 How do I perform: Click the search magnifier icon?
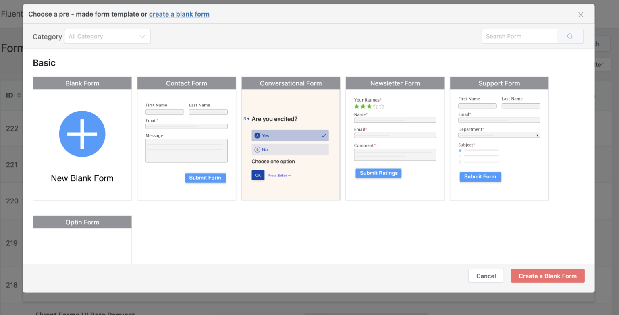[x=570, y=36]
